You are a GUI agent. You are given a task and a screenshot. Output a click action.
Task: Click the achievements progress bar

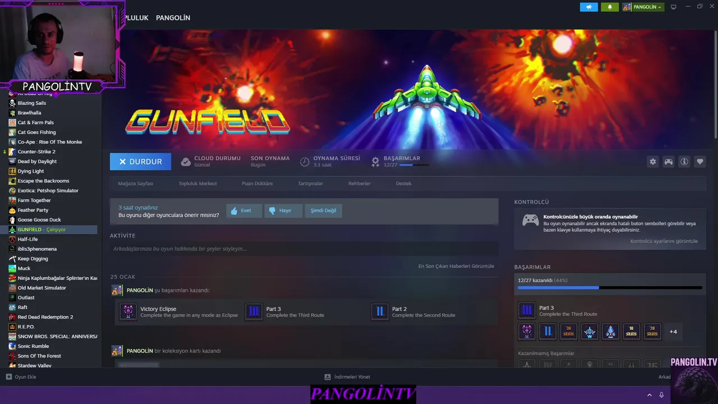[x=610, y=288]
